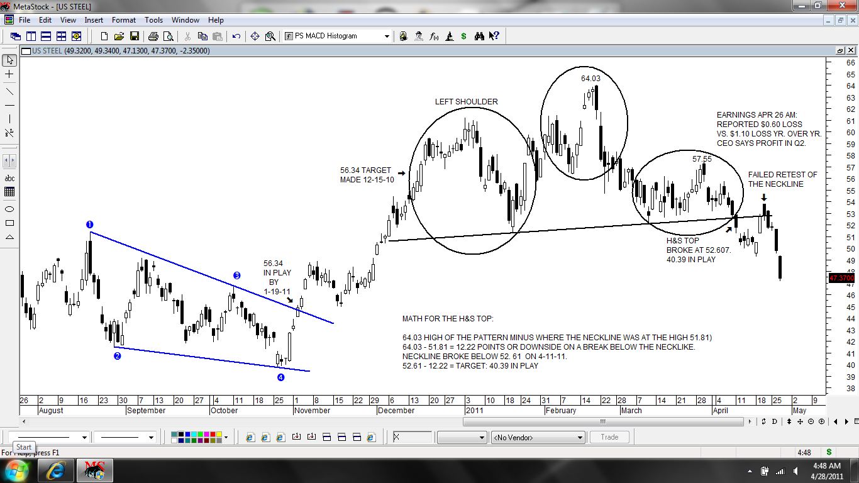Click the horizontal chart scrollbar
Image resolution: width=859 pixels, height=483 pixels.
pos(602,421)
